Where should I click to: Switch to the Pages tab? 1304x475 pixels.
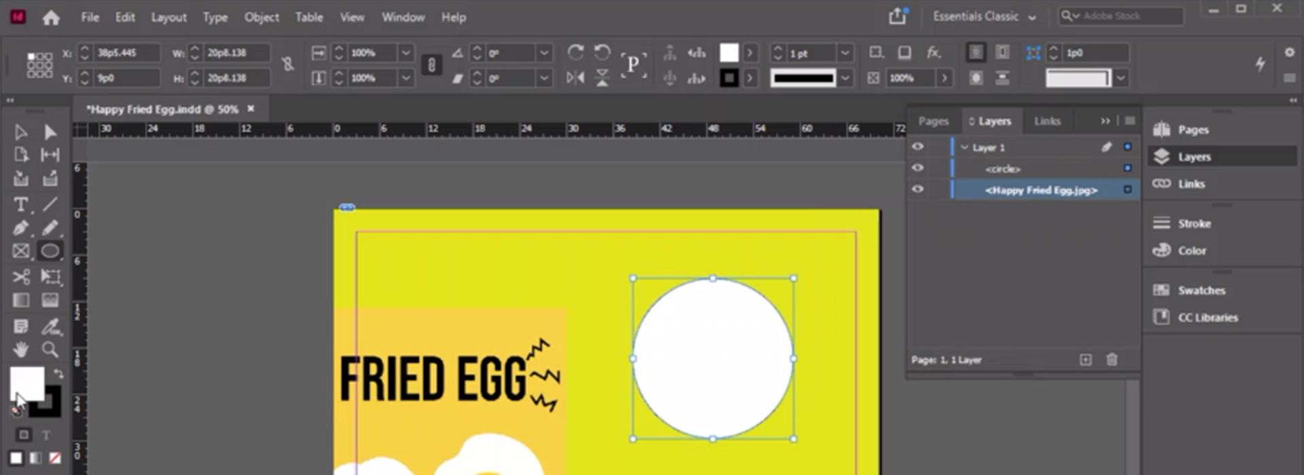pos(933,121)
